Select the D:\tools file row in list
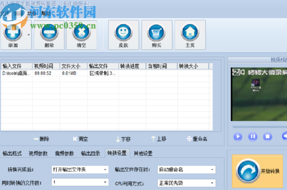The height and width of the screenshot is (190, 287). [x=106, y=73]
